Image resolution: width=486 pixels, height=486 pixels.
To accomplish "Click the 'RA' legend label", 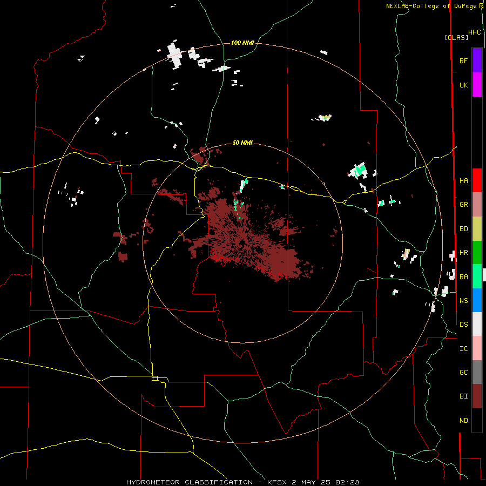I will pos(463,277).
